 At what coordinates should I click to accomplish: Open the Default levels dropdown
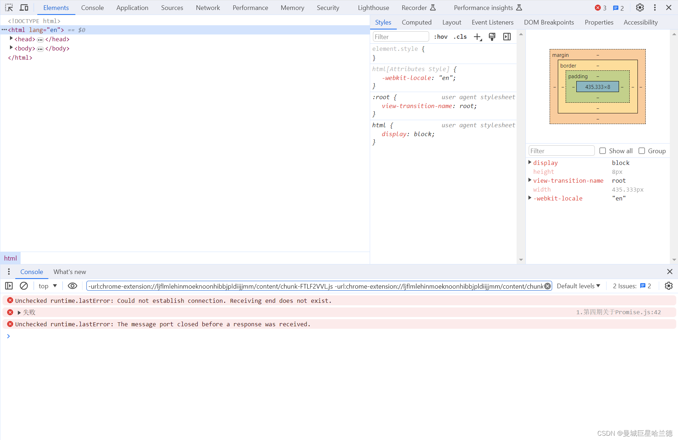pos(578,286)
